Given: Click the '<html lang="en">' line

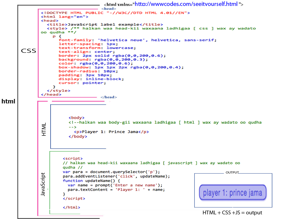Looking at the screenshot, I should [64, 17].
